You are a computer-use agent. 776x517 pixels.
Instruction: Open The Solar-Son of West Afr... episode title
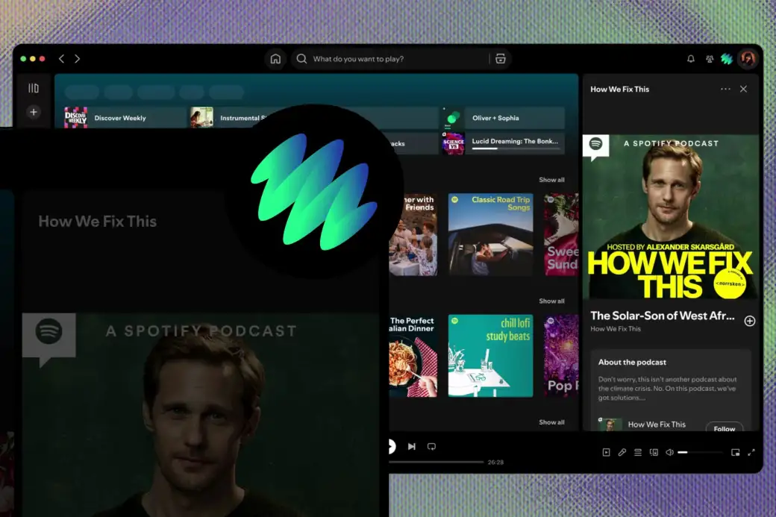pyautogui.click(x=662, y=316)
